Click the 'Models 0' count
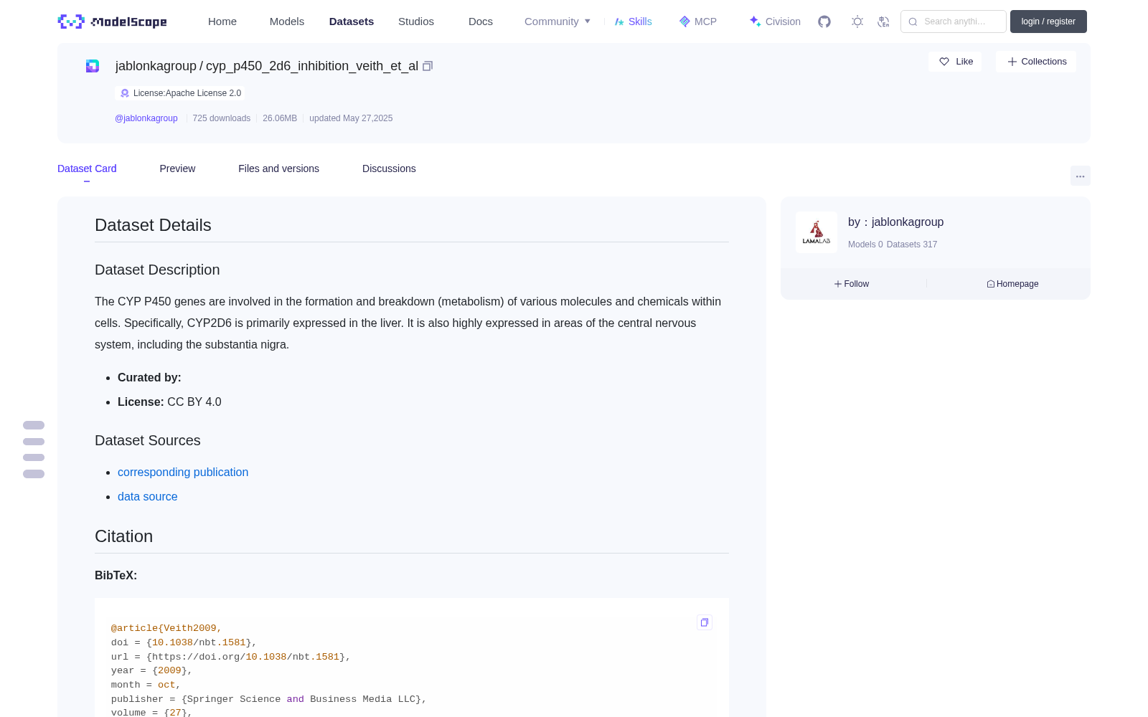1148x717 pixels. click(865, 244)
